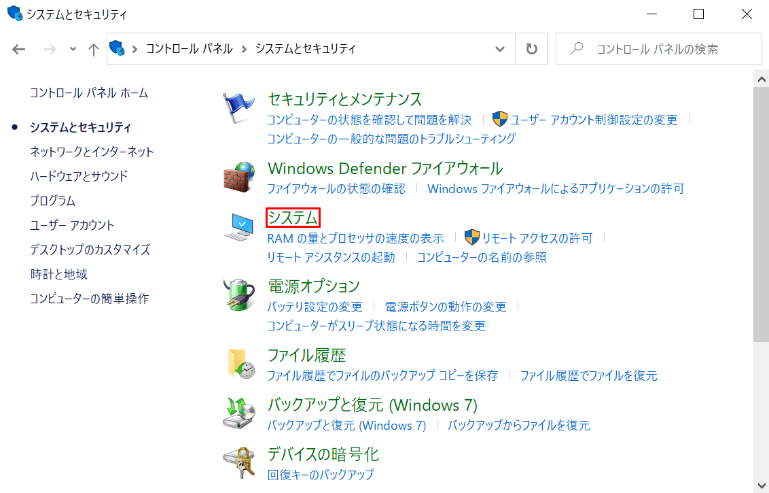Click コンピューターがスリープ状態になる時間を変更

376,326
